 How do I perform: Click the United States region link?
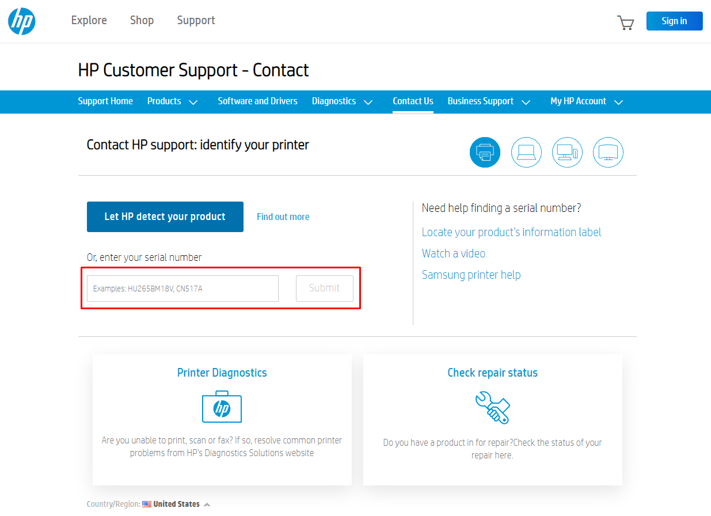click(176, 504)
